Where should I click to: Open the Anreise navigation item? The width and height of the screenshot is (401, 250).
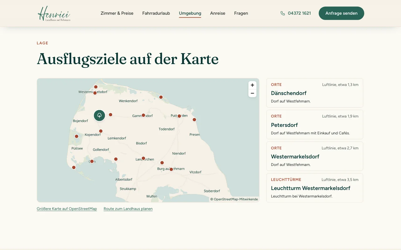click(218, 13)
